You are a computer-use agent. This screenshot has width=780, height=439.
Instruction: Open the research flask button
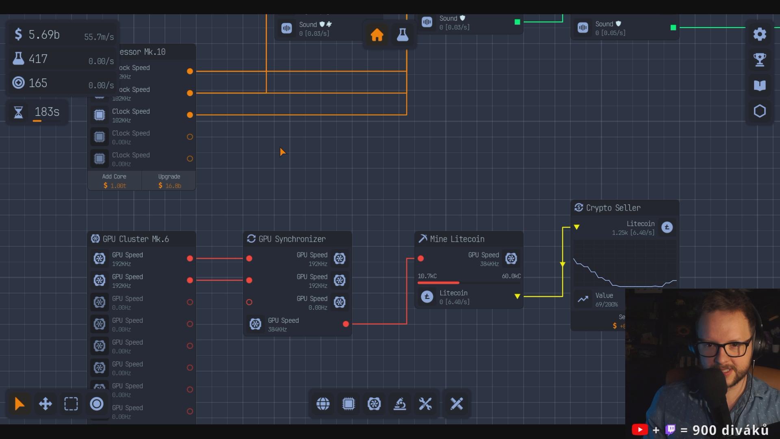tap(402, 35)
